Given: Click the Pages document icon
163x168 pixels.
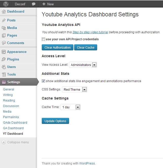Looking at the screenshot, I should (4, 35).
